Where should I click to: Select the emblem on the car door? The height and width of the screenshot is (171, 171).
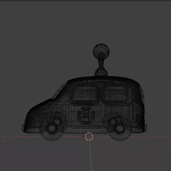point(86,116)
